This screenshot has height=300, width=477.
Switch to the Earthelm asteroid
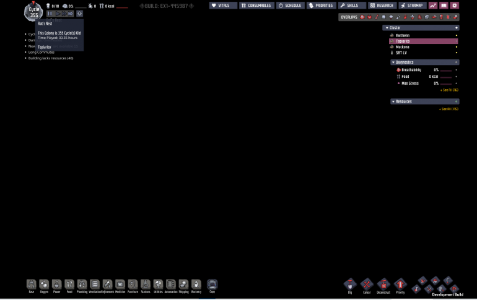tap(424, 35)
